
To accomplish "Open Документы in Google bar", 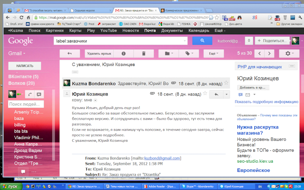I will (172, 30).
